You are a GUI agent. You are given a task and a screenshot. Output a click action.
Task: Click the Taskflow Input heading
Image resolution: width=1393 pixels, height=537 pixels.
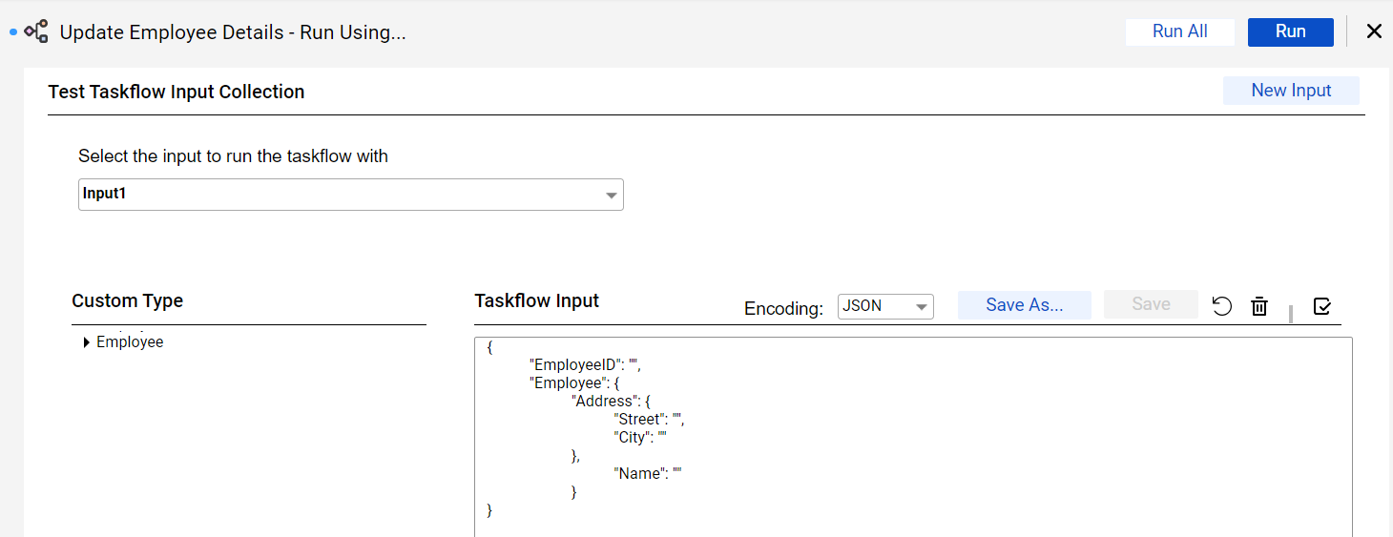point(537,300)
